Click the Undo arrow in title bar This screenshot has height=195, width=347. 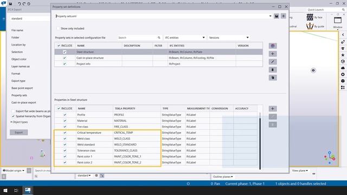(x=20, y=4)
